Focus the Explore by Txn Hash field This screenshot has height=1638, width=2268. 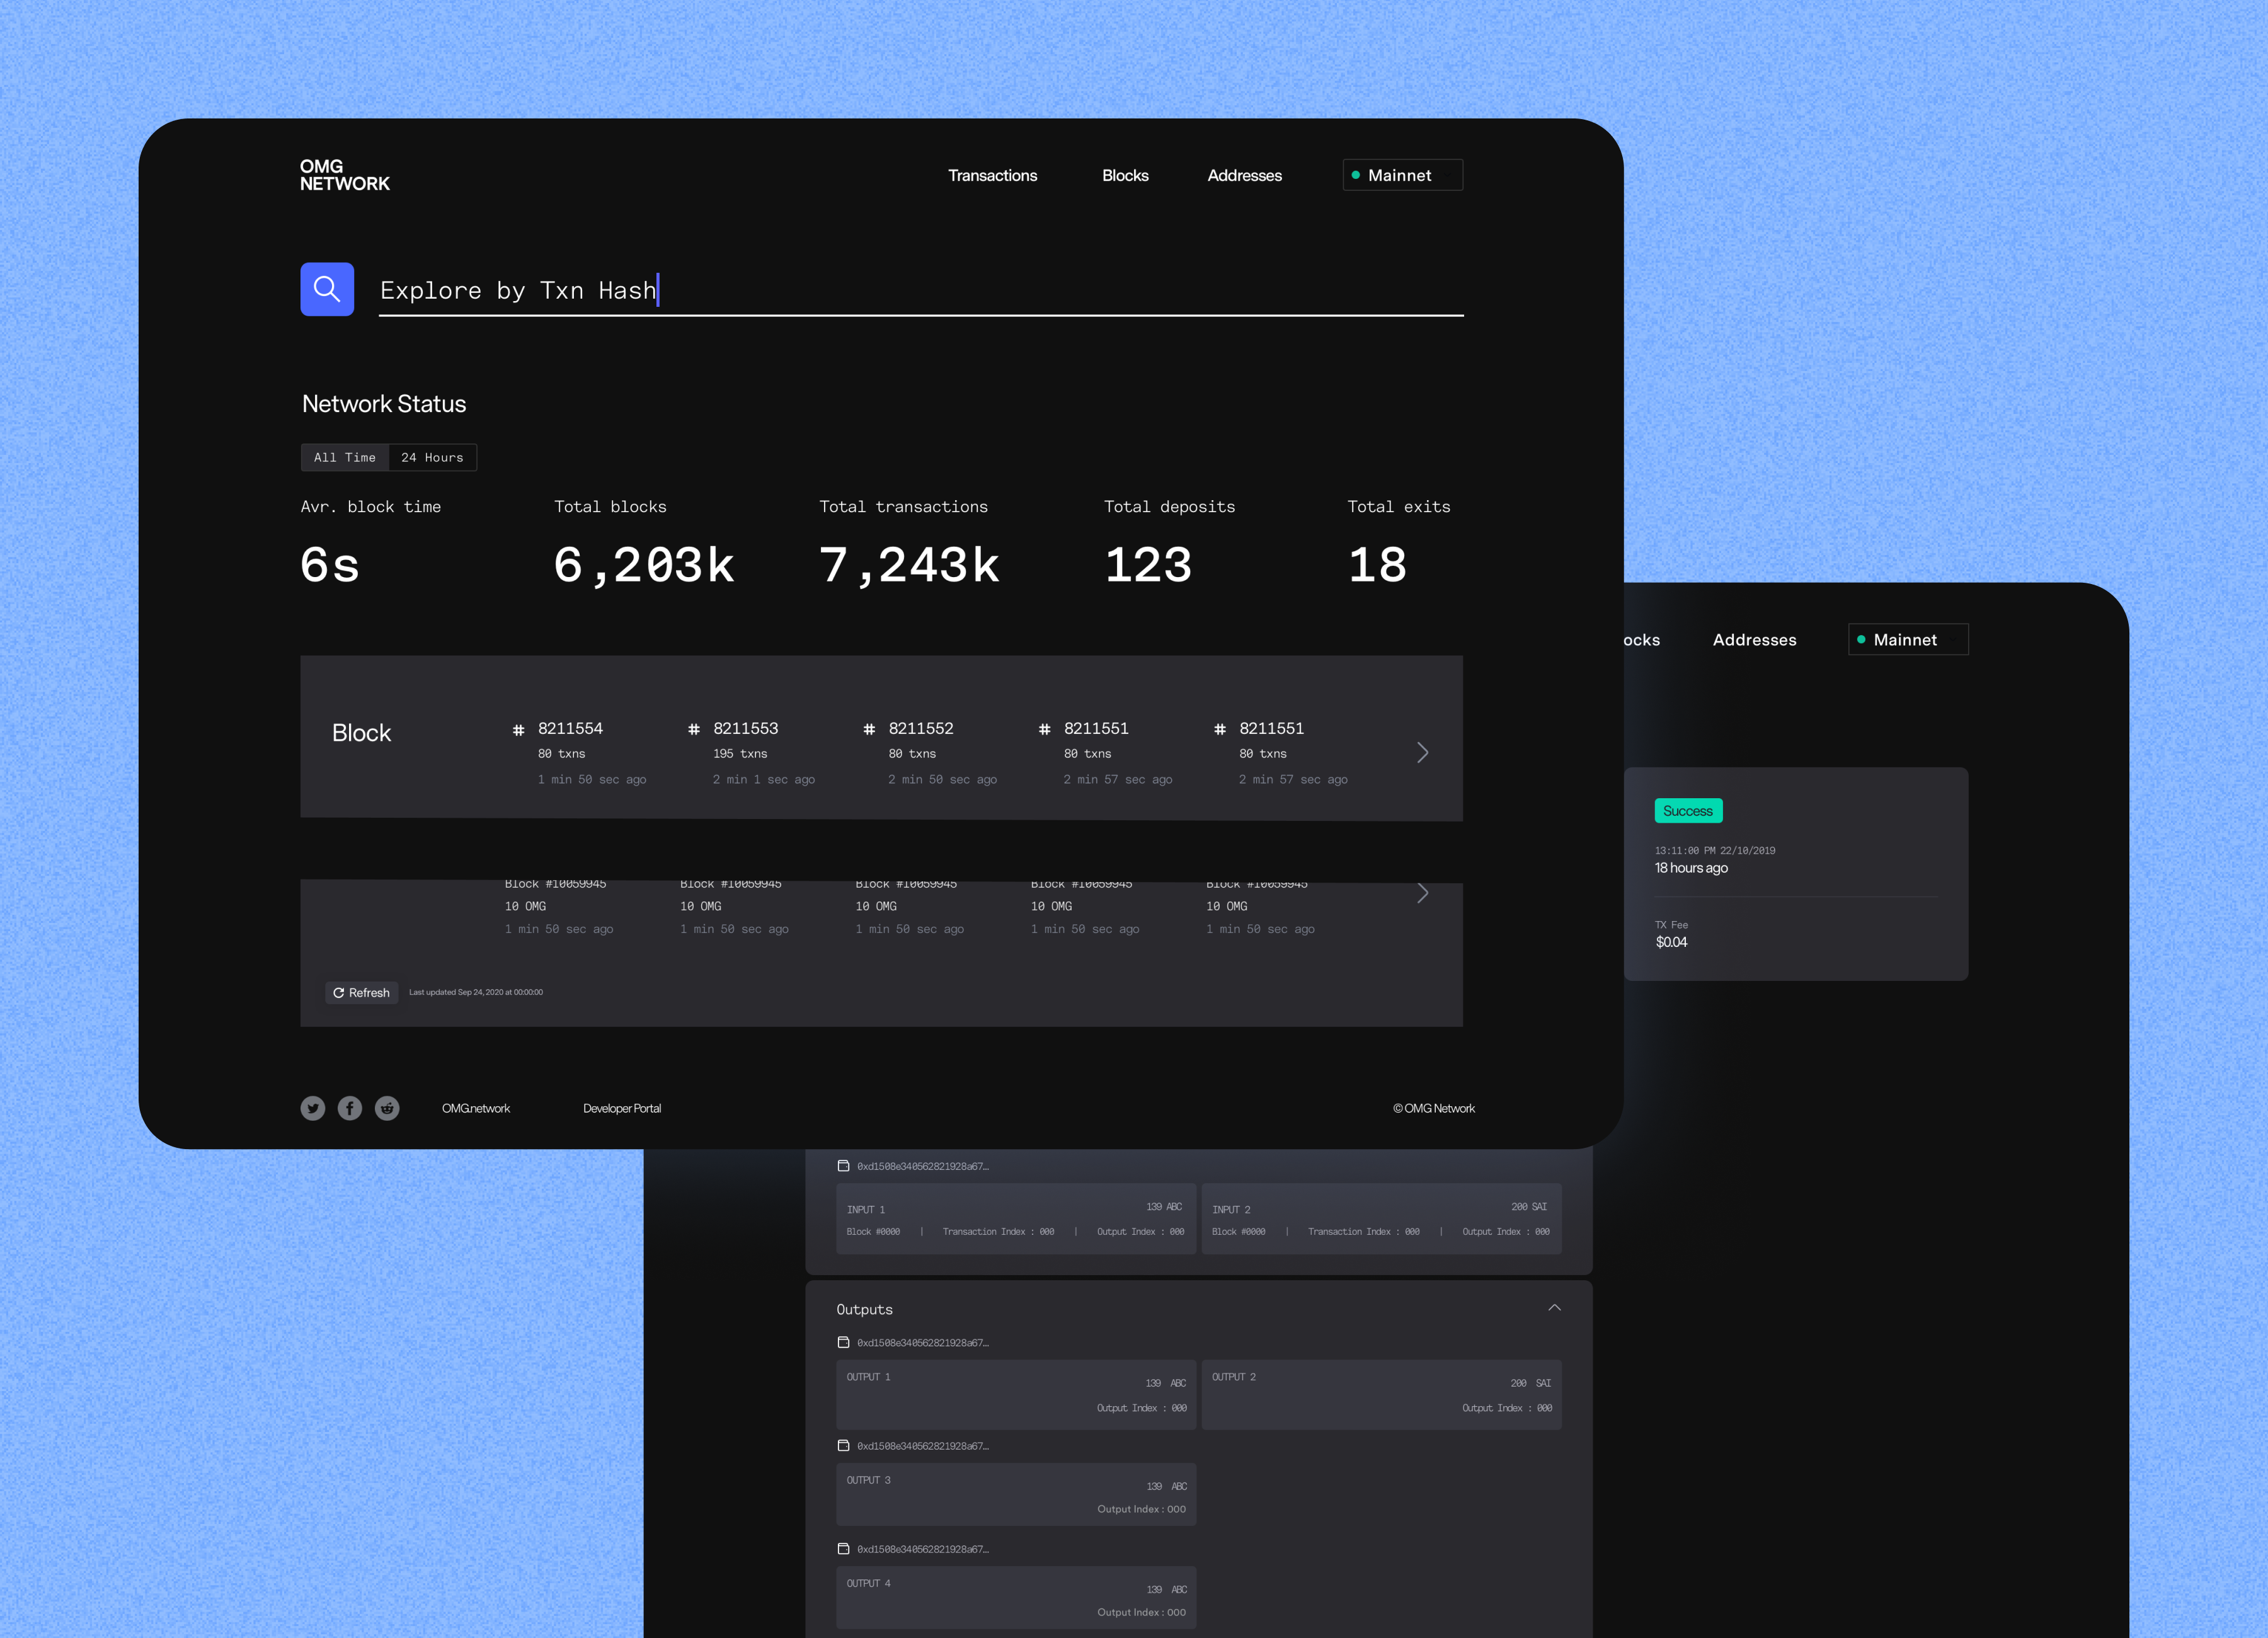[x=920, y=291]
